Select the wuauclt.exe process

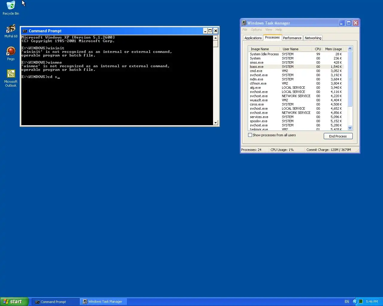[x=296, y=100]
